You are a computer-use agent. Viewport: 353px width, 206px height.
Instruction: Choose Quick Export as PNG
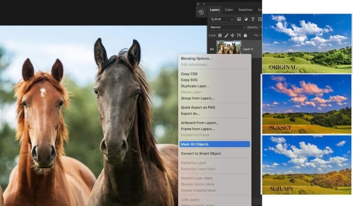(198, 107)
